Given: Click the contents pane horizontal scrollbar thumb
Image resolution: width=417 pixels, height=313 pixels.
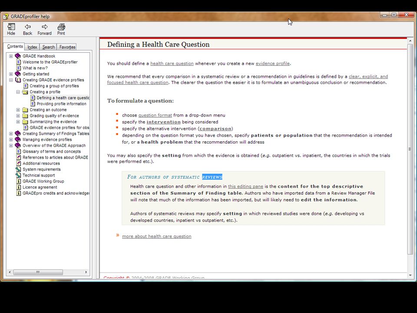Looking at the screenshot, I should point(38,272).
